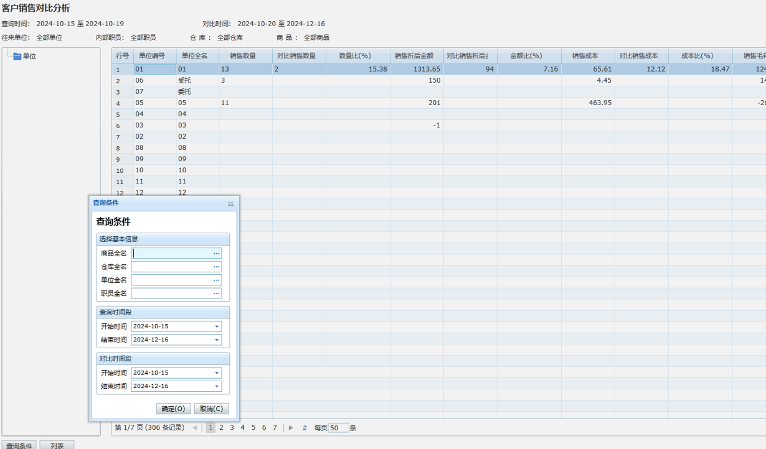Close the 查询条件 dialog with X icon
The width and height of the screenshot is (766, 449).
230,203
